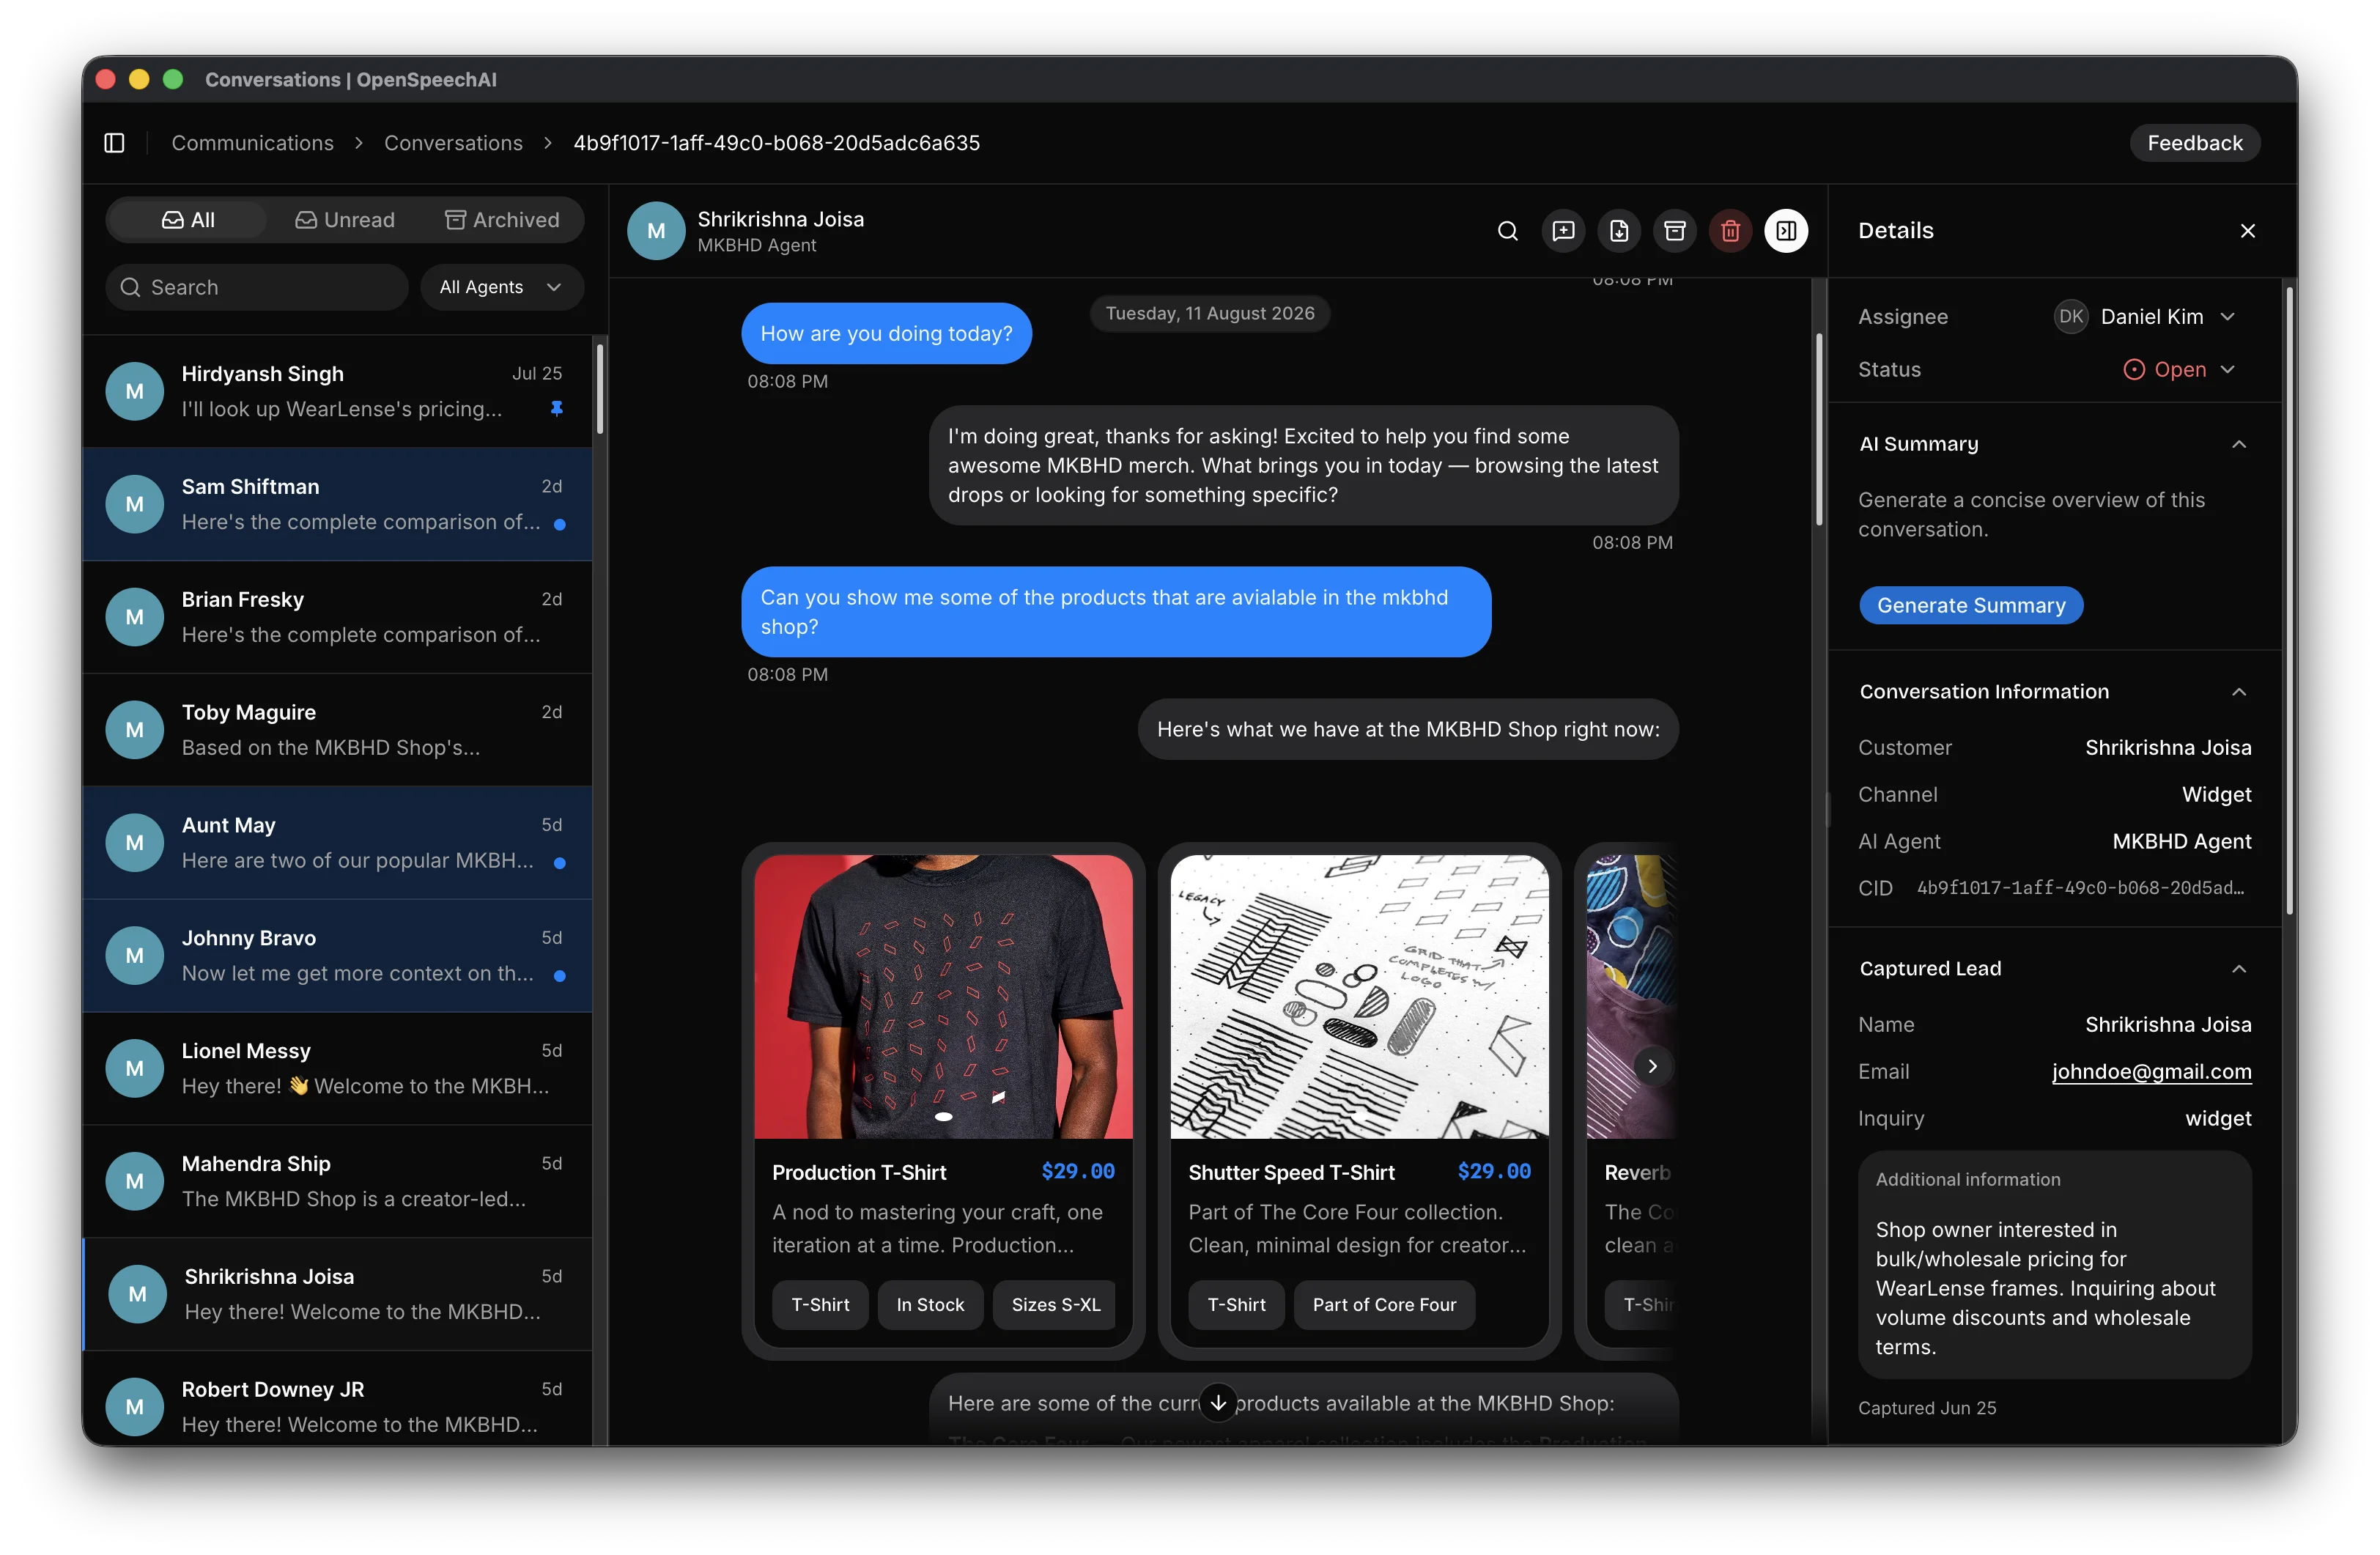Screen dimensions: 2380x1555
Task: Click the T-Shirt tag on Production T-Shirt card
Action: (x=820, y=1304)
